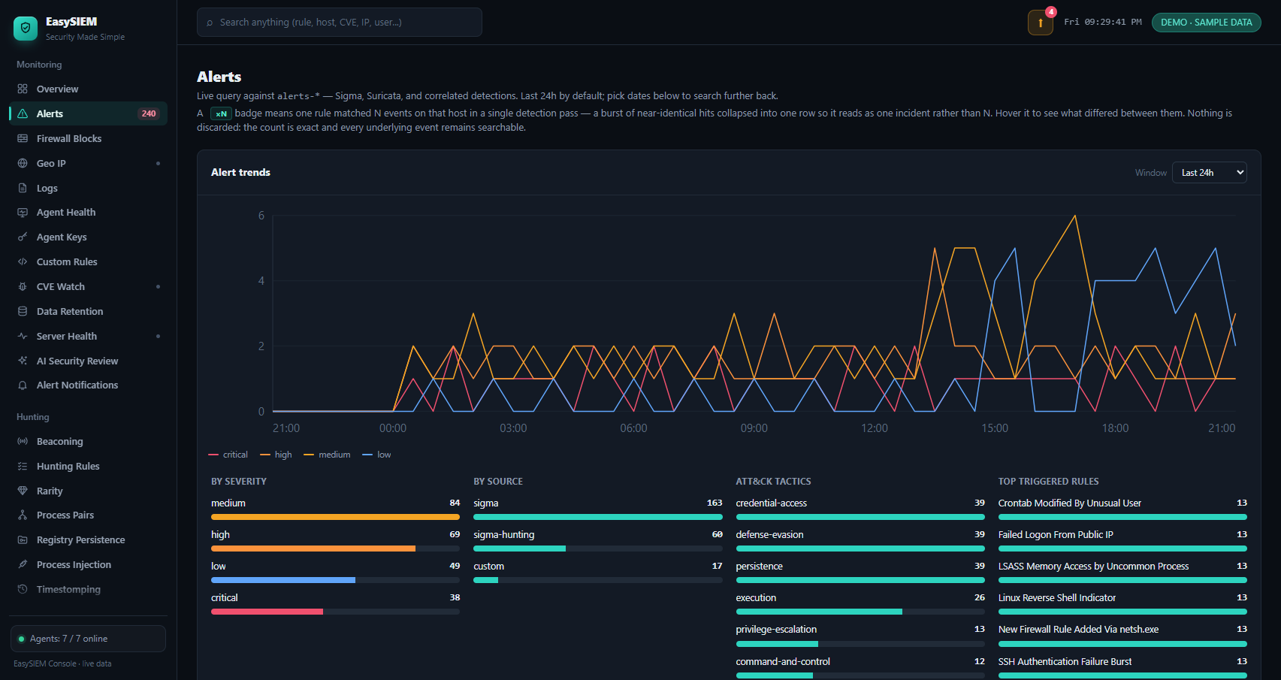
Task: Click the Beaconing signal icon
Action: (23, 441)
